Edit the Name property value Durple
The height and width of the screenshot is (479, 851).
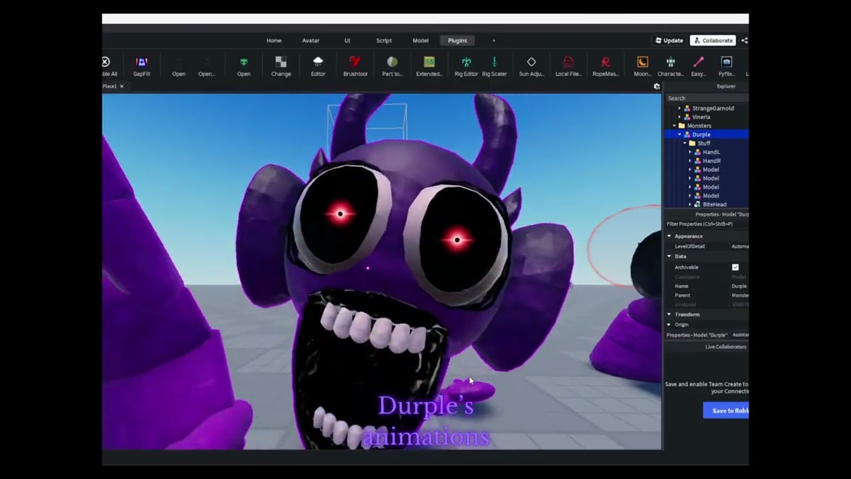point(739,286)
